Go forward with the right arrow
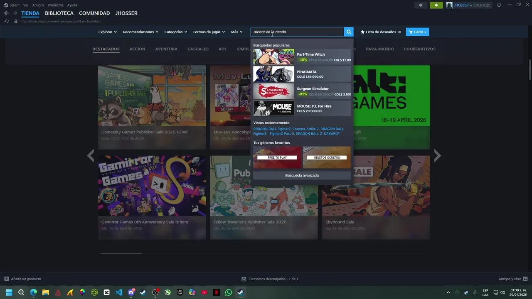The image size is (532, 299). 15,13
